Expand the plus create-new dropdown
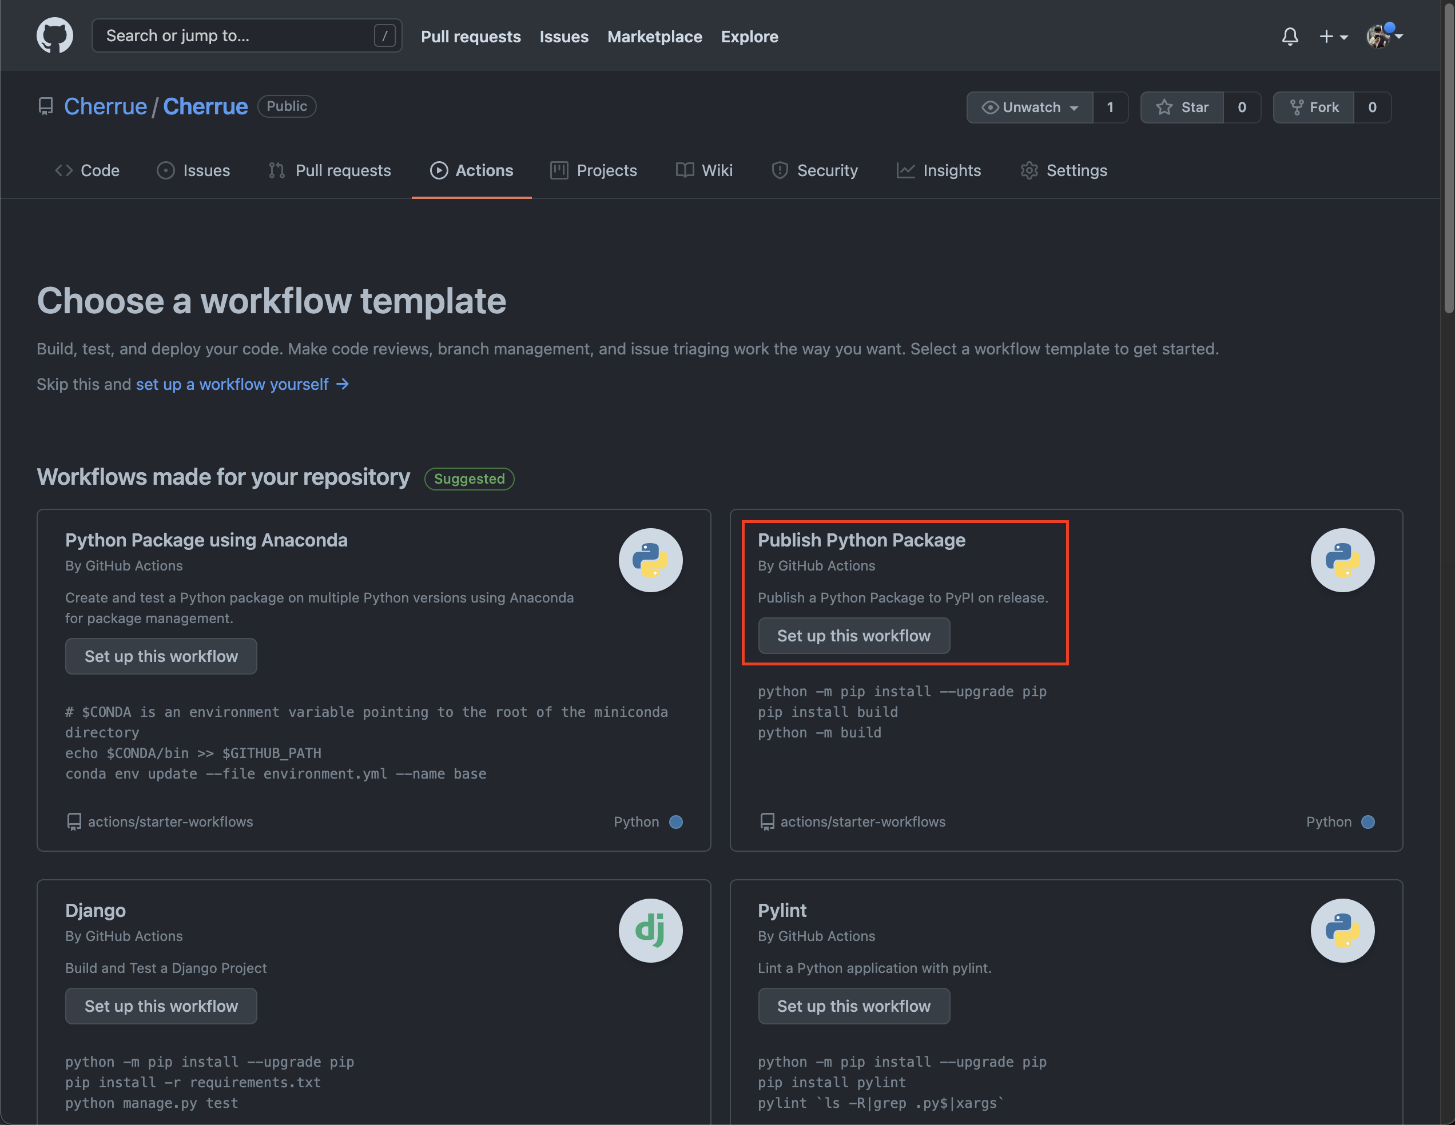 click(x=1334, y=36)
